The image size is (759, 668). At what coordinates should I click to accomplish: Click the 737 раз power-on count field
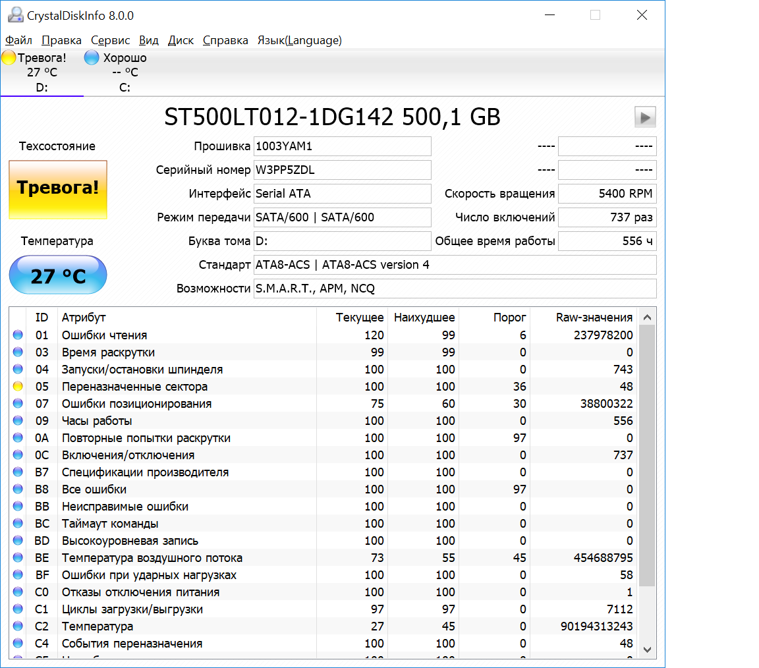[x=607, y=217]
